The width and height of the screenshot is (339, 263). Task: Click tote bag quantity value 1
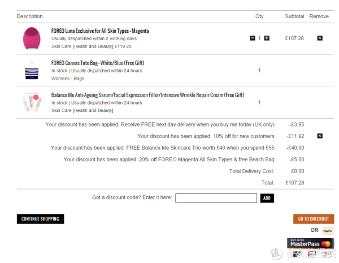pyautogui.click(x=259, y=70)
